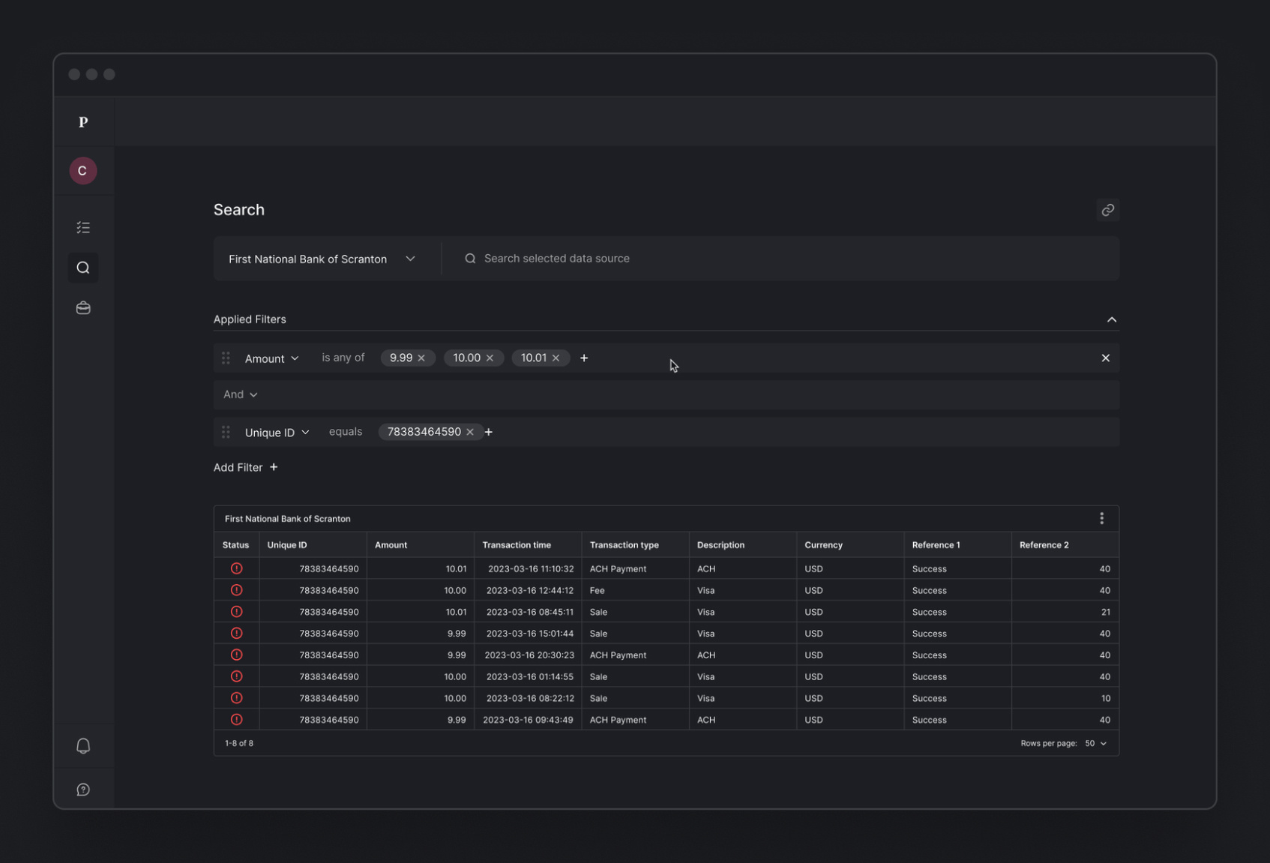
Task: Remove the 9.99 amount filter value
Action: click(x=421, y=358)
